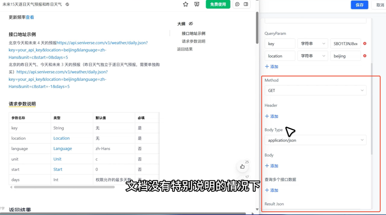Click the plus 添加 under Body
Viewport: 386px width, 215px height.
pos(271,166)
